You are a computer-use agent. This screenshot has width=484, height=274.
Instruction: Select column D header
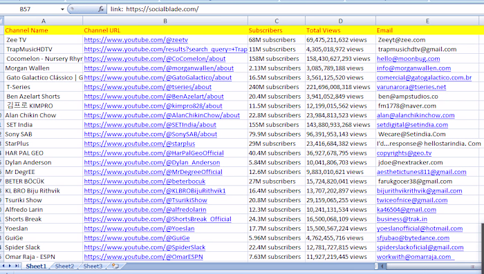[340, 21]
